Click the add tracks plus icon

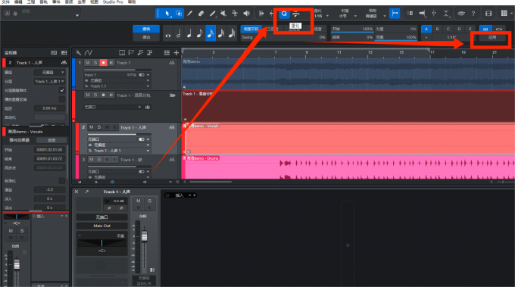tap(176, 52)
